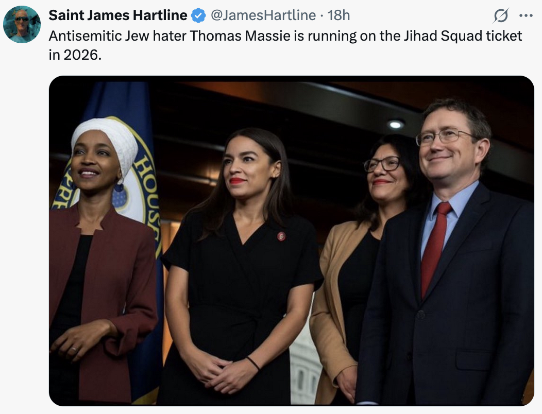This screenshot has height=414, width=542.
Task: Open Saint James Hartline's profile avatar
Action: tap(22, 24)
